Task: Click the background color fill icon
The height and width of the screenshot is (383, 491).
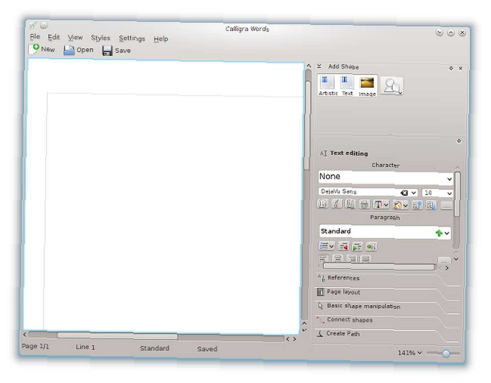Action: point(398,205)
